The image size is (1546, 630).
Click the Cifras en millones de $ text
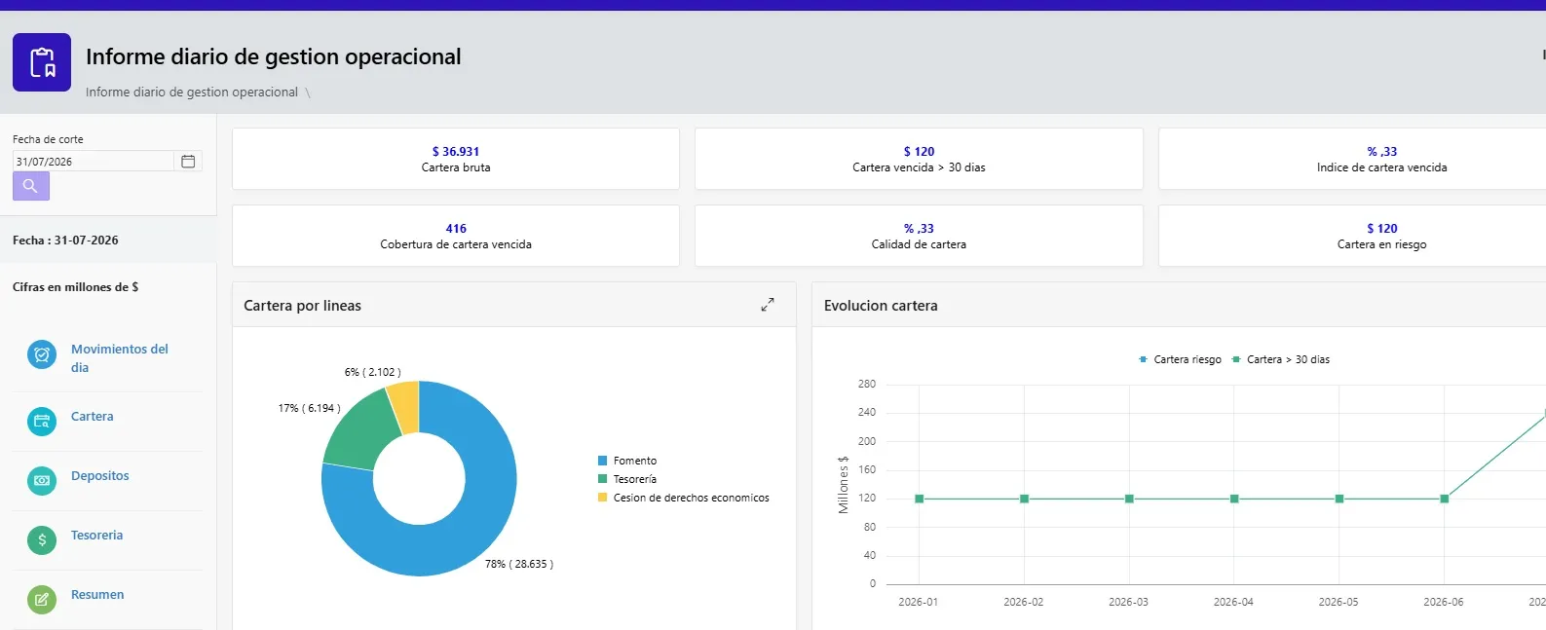[x=75, y=287]
